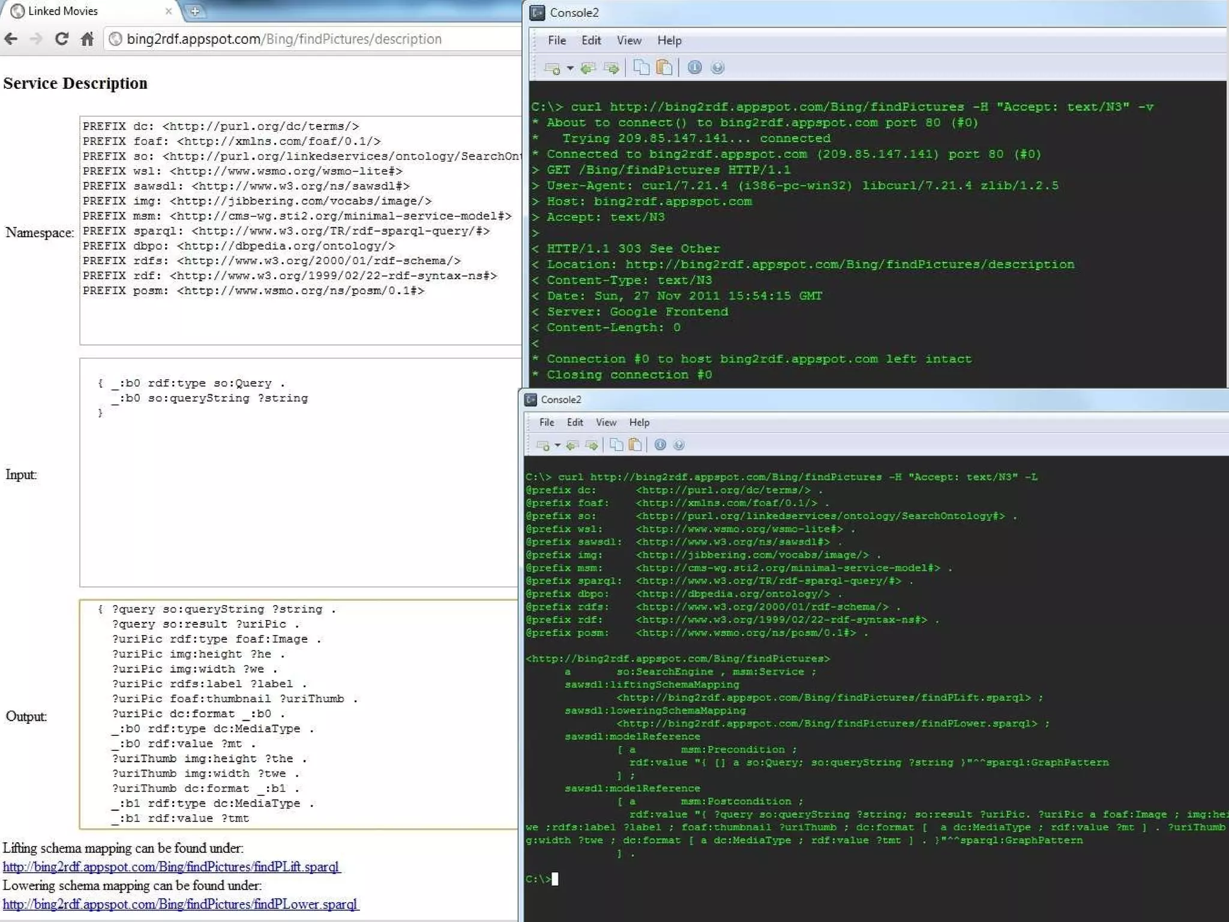This screenshot has height=922, width=1229.
Task: Click Paste icon in lower Console2 toolbar
Action: [635, 445]
